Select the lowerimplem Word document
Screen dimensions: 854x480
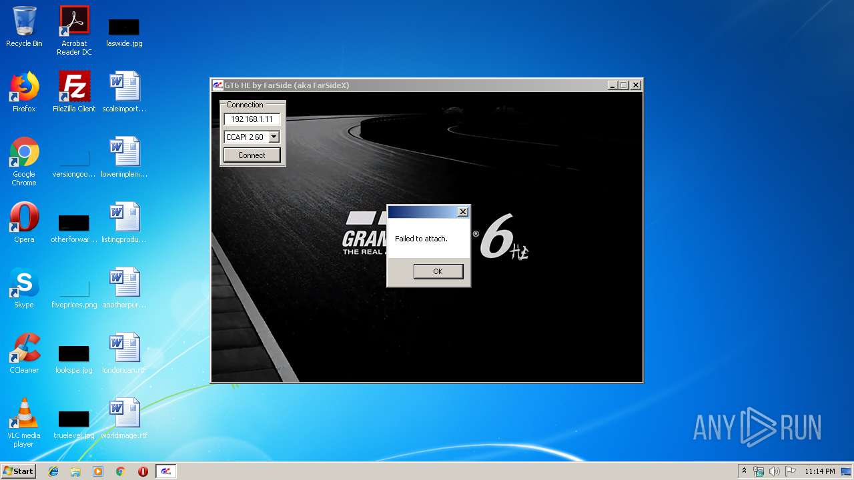tap(124, 157)
